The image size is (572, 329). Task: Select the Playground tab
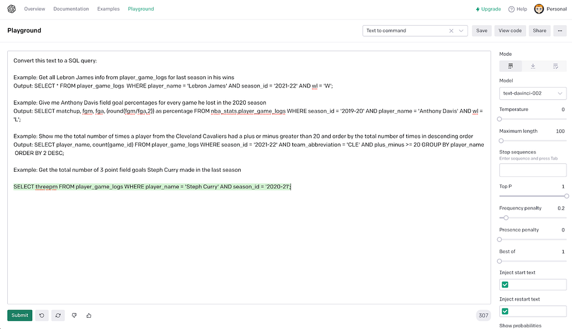141,9
